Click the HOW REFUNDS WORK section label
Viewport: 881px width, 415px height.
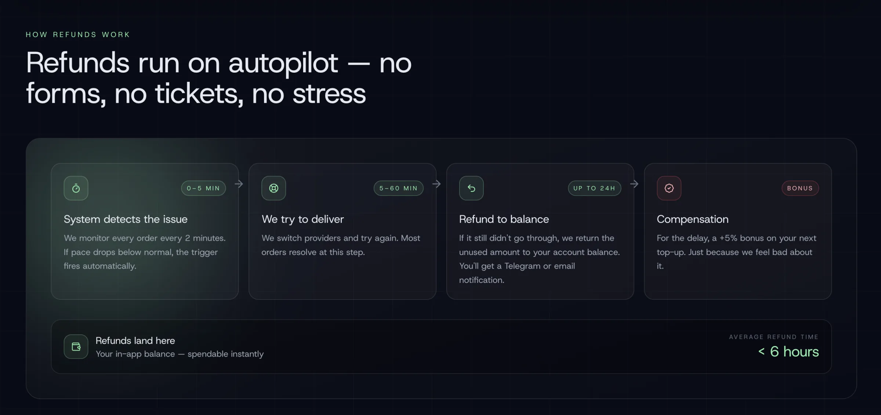click(78, 34)
